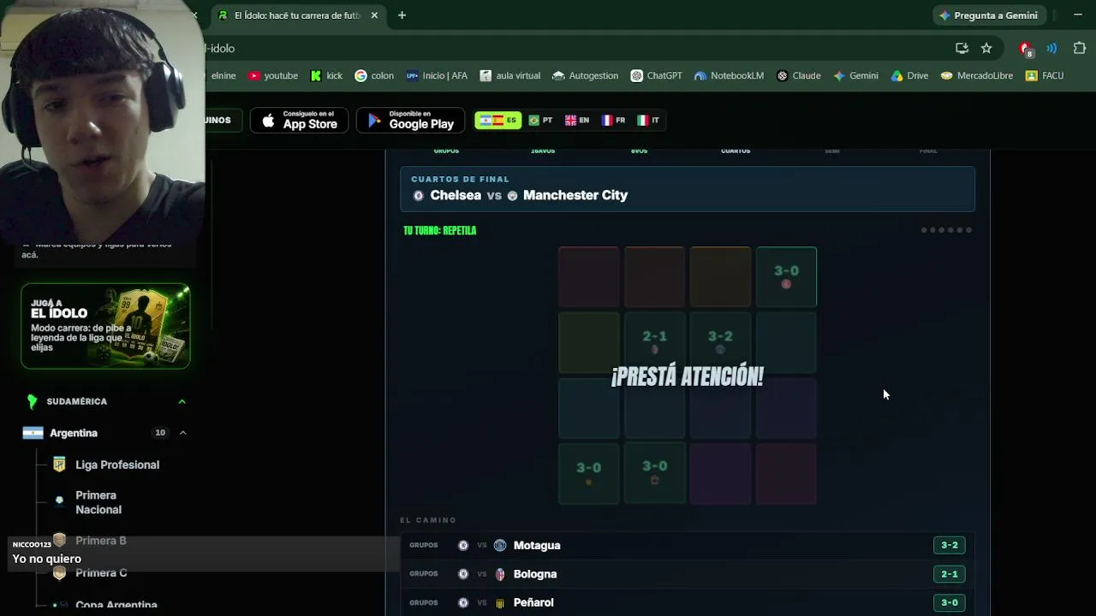Click the Bologna team name
Screen dimensions: 1096x616
pyautogui.click(x=535, y=574)
